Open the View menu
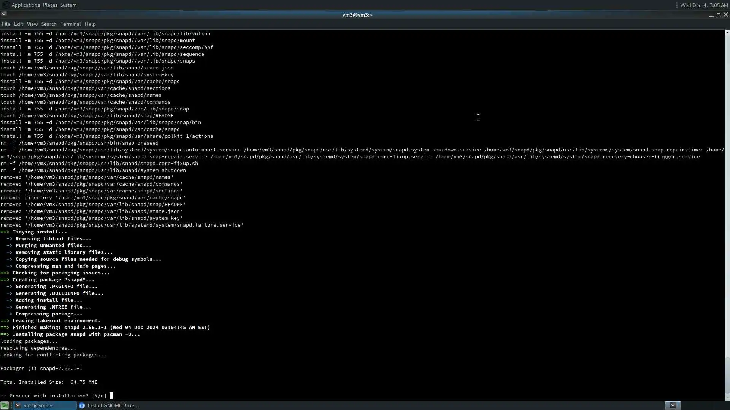Screen dimensions: 730x410 32,24
